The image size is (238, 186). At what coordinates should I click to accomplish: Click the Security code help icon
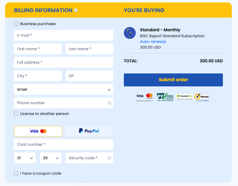109,158
